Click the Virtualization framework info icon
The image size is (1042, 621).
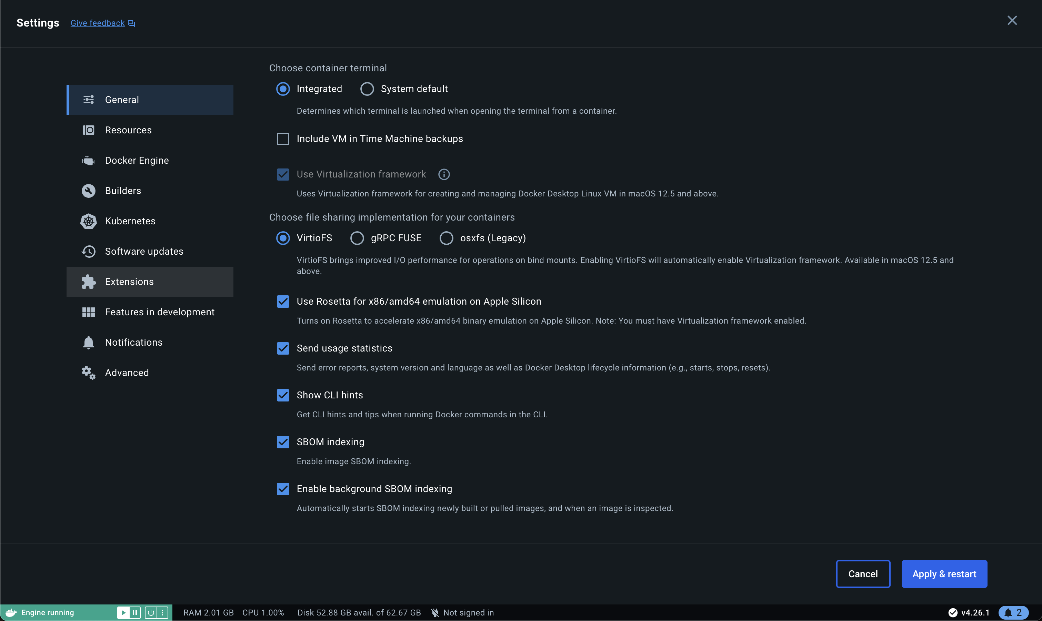point(444,174)
